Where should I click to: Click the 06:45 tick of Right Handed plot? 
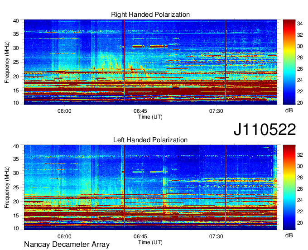coord(140,111)
